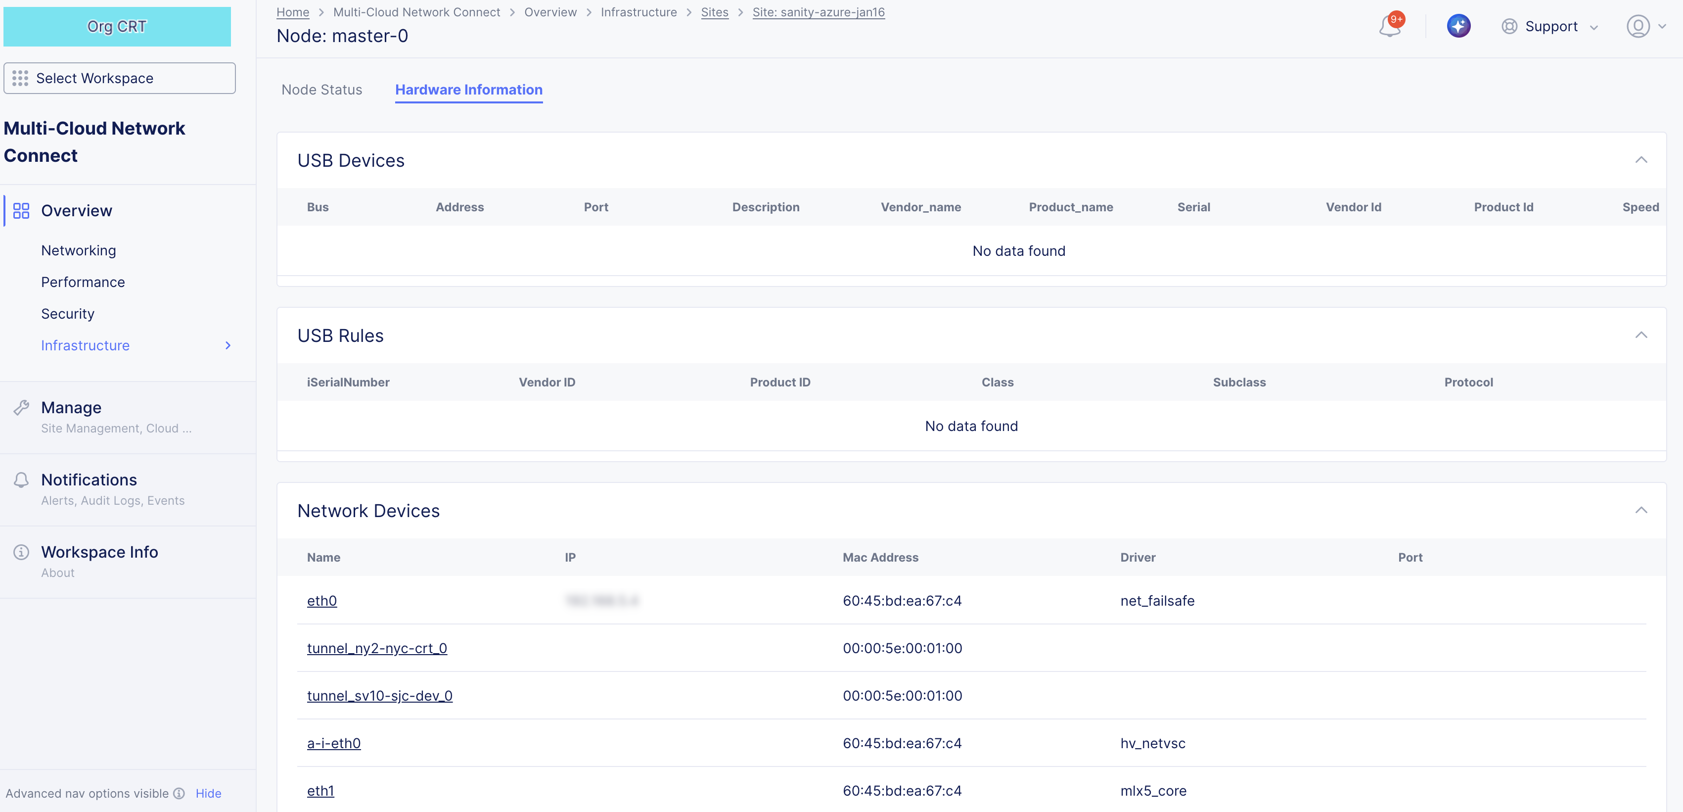Open the eth0 network device link
Image resolution: width=1683 pixels, height=812 pixels.
click(321, 600)
